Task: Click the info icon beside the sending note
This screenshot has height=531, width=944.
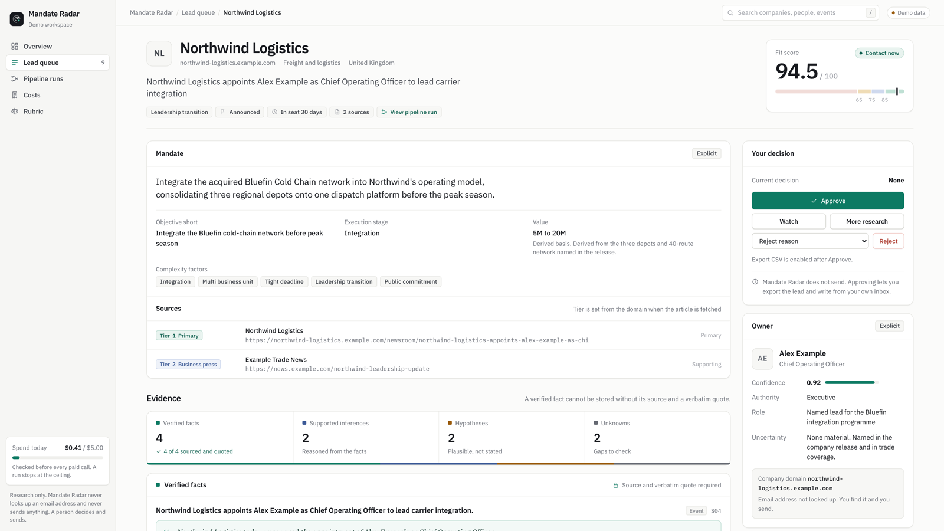Action: point(755,282)
